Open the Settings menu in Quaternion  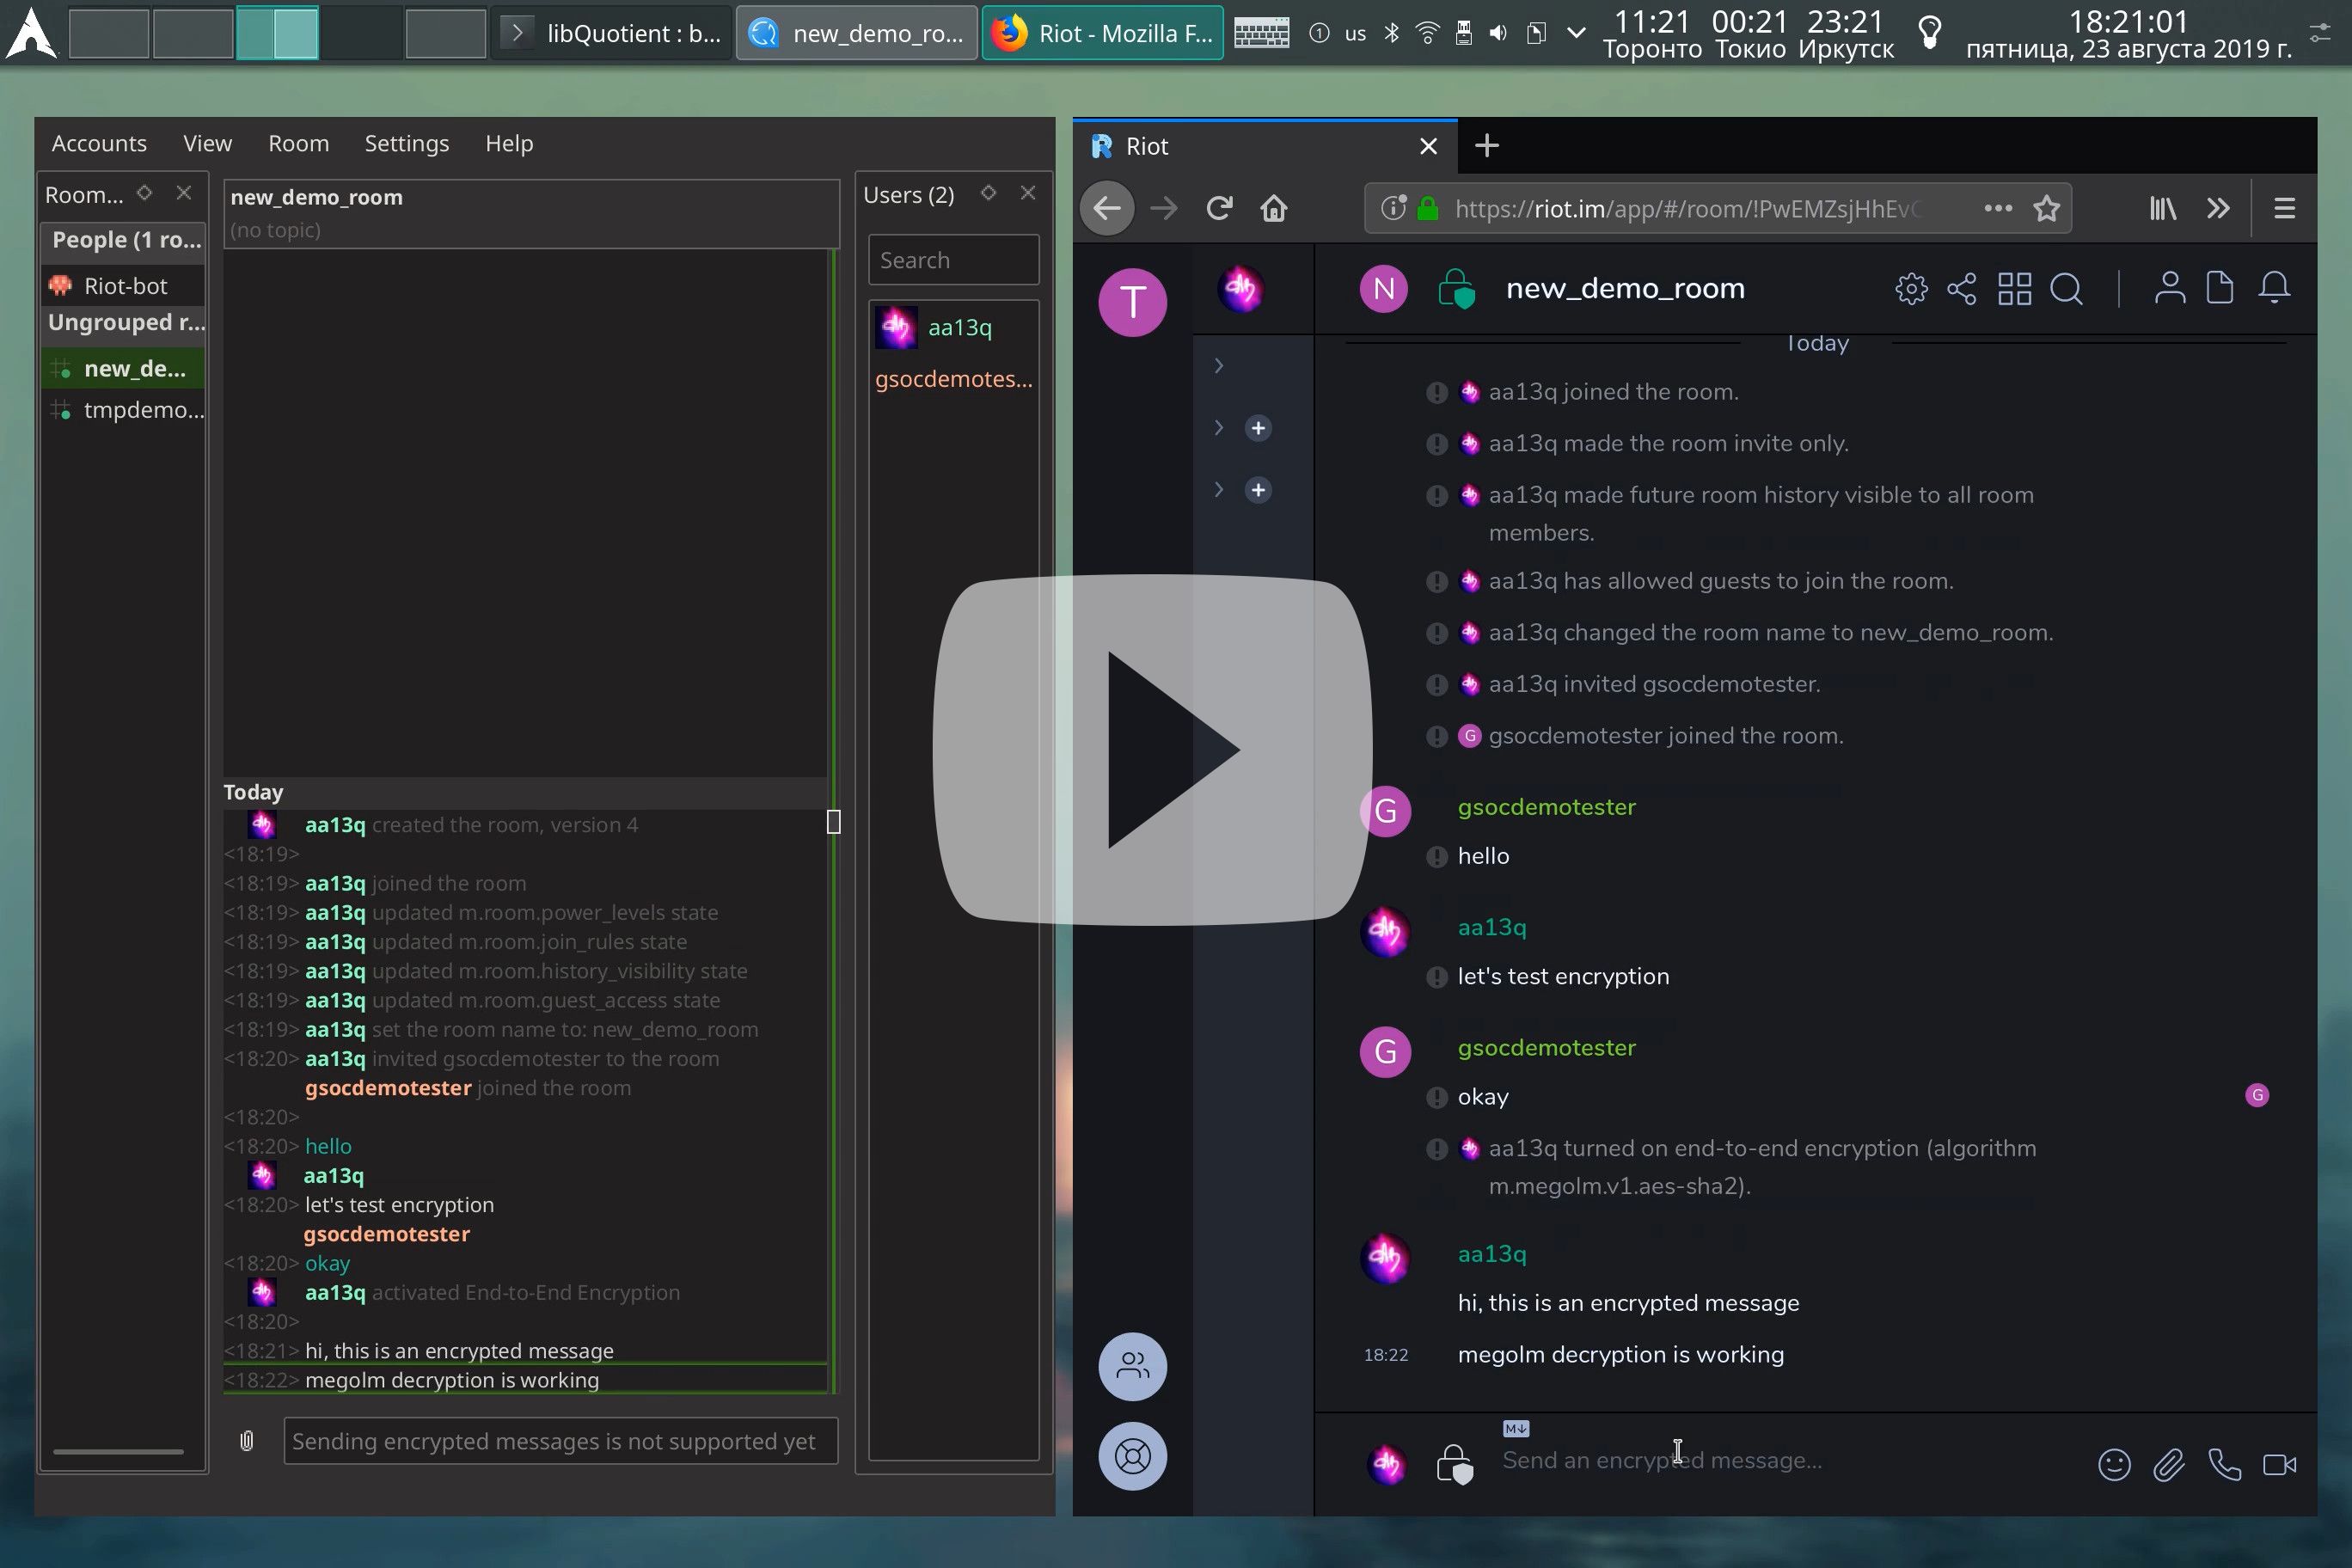[406, 143]
